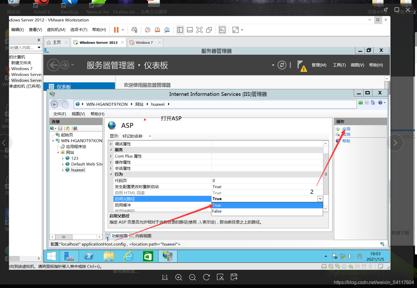
Task: Open the VMware 选项卡(T) menu
Action: coord(79,30)
